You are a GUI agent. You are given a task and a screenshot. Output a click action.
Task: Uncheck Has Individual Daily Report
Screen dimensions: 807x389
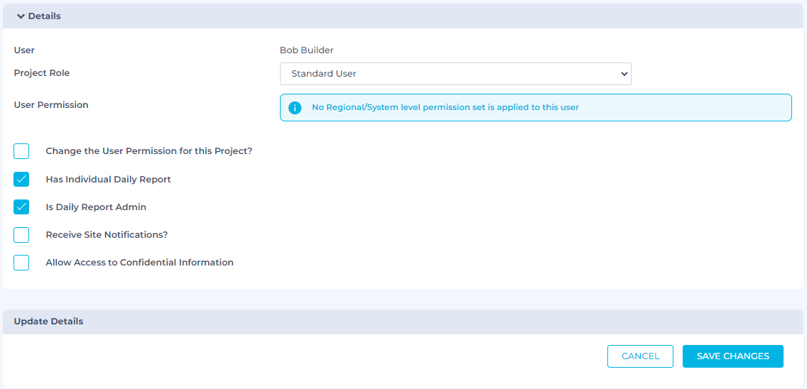pos(21,179)
